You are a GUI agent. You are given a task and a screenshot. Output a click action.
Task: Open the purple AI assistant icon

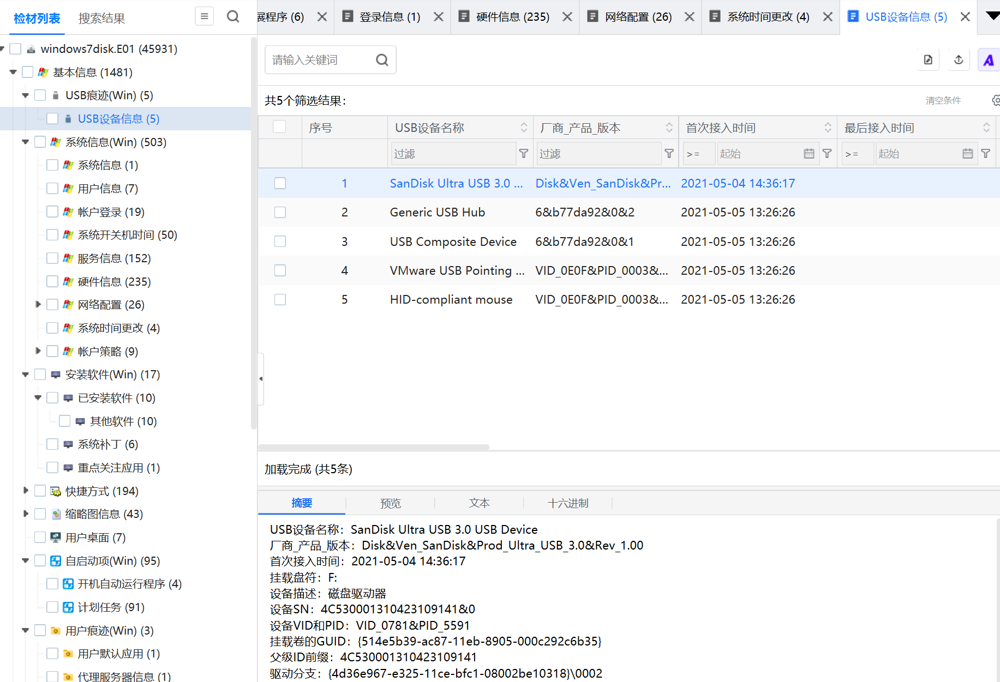pos(989,60)
